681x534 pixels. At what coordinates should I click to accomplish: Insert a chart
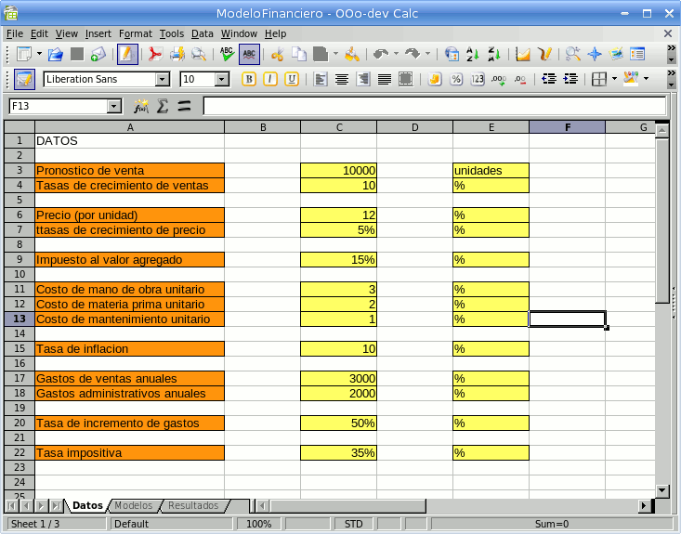[x=523, y=54]
